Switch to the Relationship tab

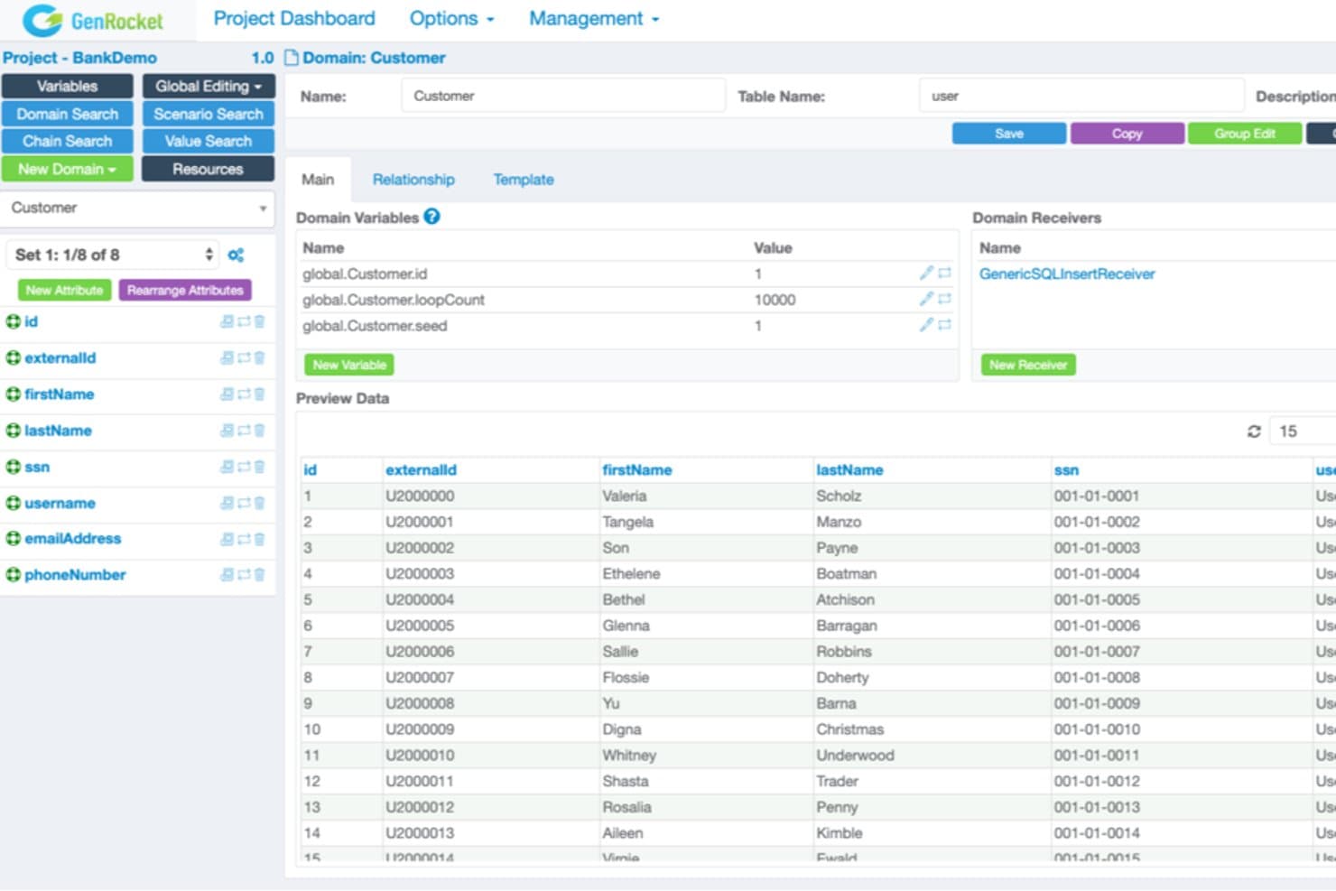413,180
